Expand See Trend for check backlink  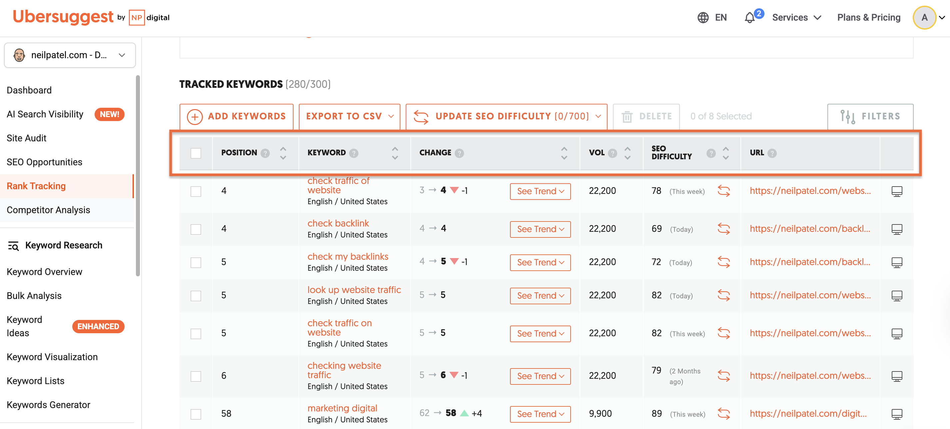tap(540, 229)
